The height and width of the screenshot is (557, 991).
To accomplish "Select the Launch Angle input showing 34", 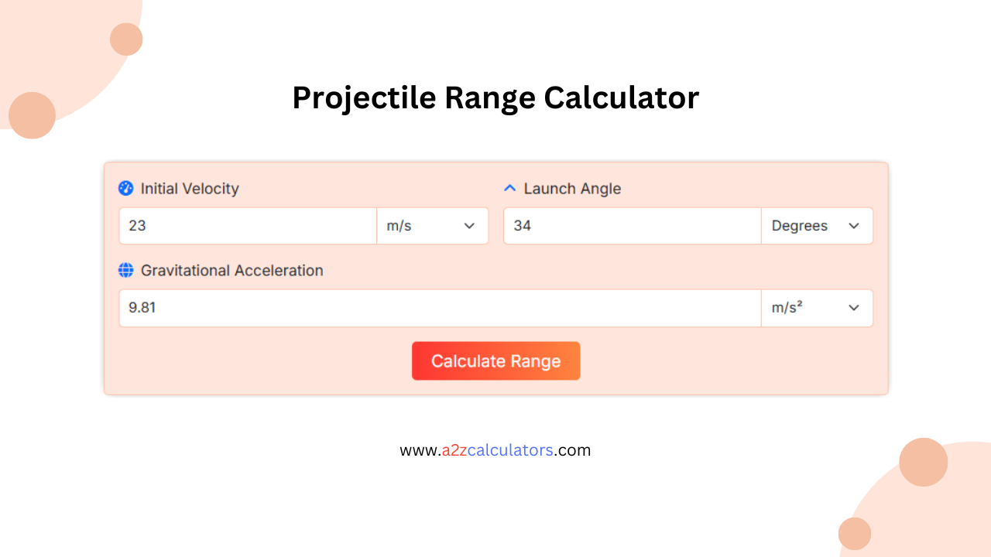I will point(631,225).
